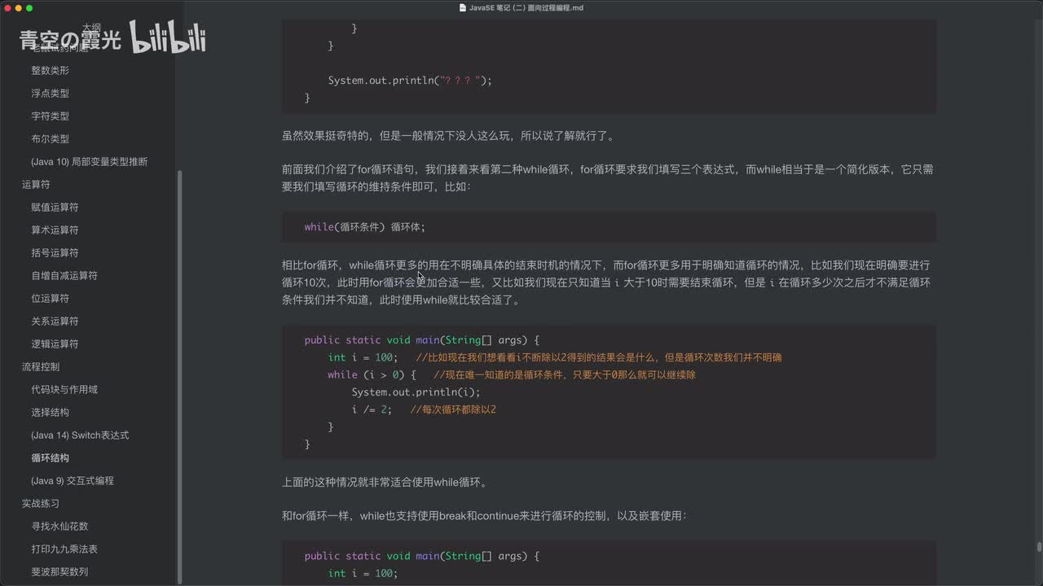Go to 布尔类型 section in outline
Viewport: 1043px width, 586px height.
(x=51, y=139)
